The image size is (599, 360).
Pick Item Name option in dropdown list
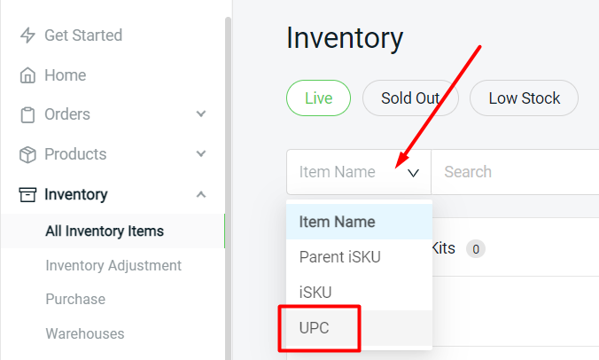[359, 222]
